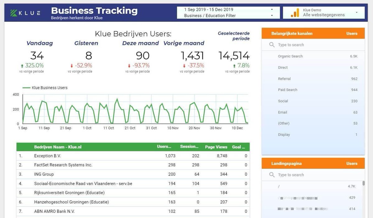Select the Paid Search channel row

click(313, 90)
